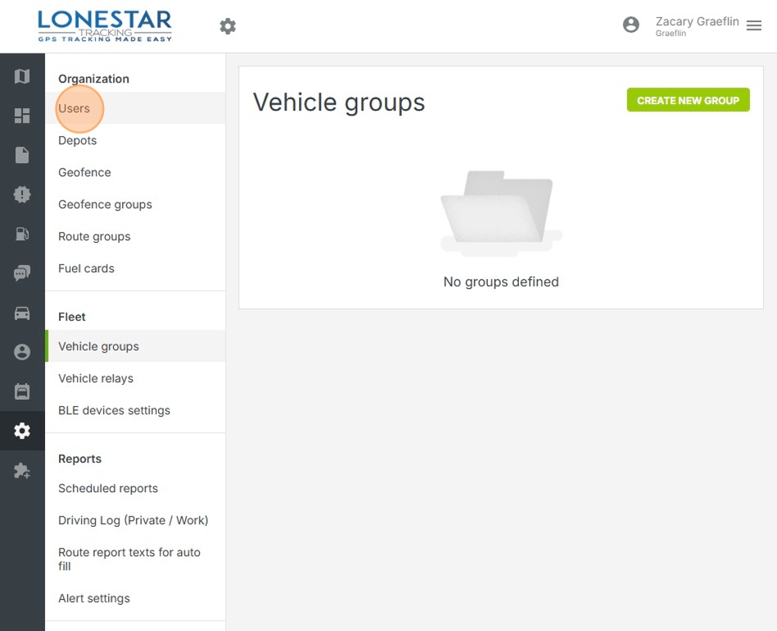Open the fuel pump icon
The image size is (777, 631).
(x=22, y=234)
